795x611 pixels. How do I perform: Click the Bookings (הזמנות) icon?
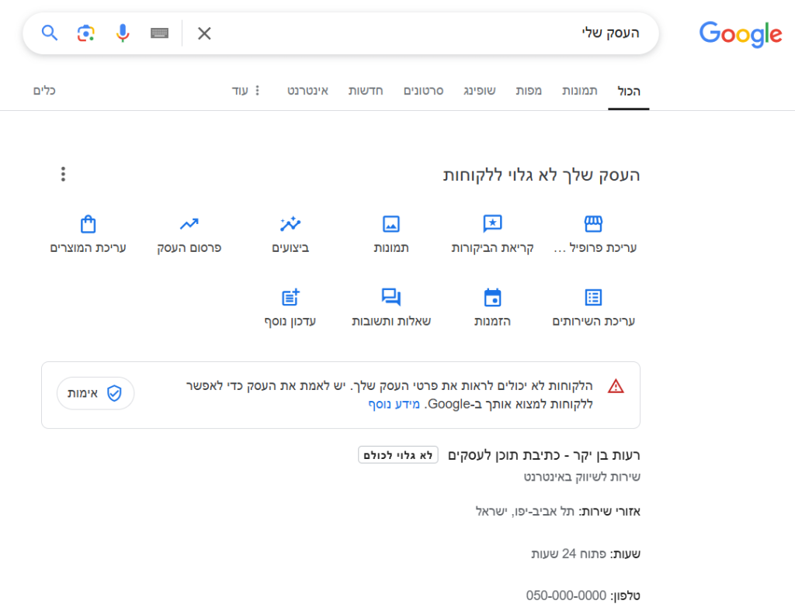tap(492, 297)
